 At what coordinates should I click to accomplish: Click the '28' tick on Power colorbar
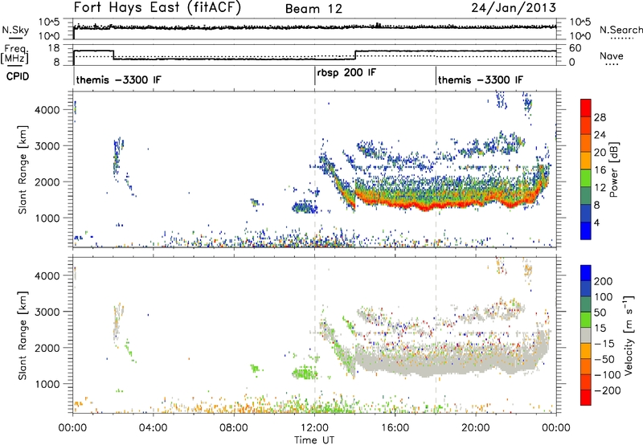coord(600,117)
